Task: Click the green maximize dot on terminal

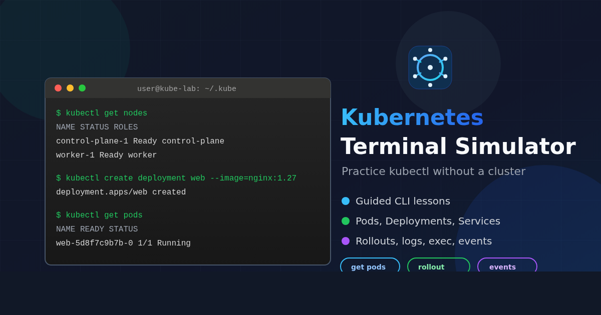Action: (x=82, y=88)
